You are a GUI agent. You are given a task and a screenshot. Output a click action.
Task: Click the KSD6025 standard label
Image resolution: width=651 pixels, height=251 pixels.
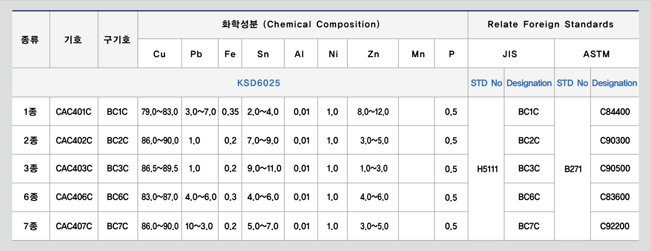(x=259, y=83)
